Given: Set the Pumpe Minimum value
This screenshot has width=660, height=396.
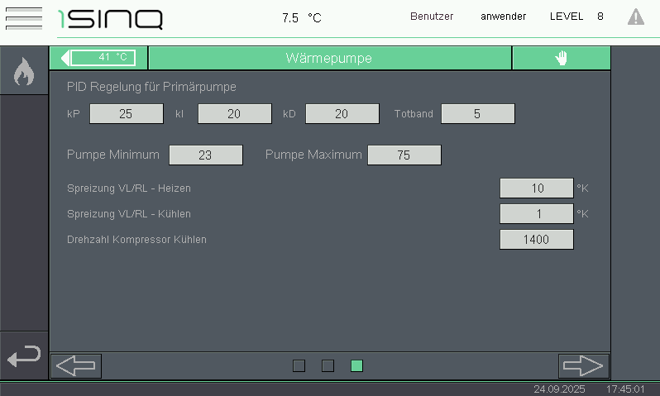Looking at the screenshot, I should click(205, 155).
